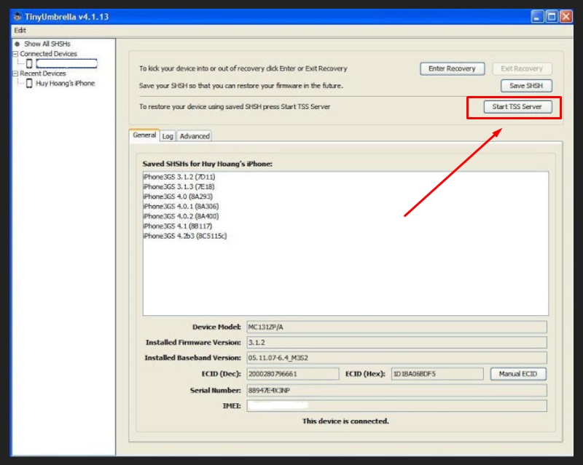Select iPhone3GS 4.2b3 (8C5115c) SHSH entry
The height and width of the screenshot is (465, 583).
(x=185, y=236)
